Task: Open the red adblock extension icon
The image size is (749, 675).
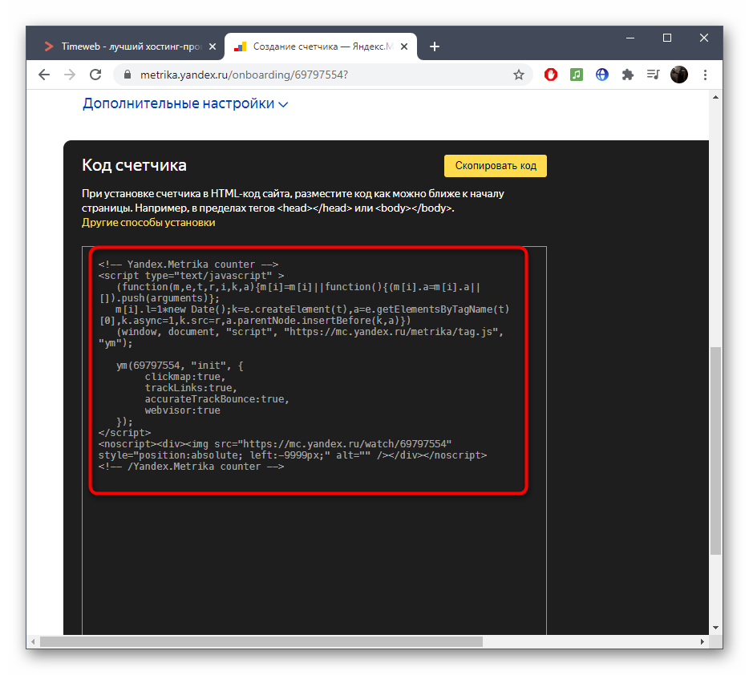Action: click(551, 75)
